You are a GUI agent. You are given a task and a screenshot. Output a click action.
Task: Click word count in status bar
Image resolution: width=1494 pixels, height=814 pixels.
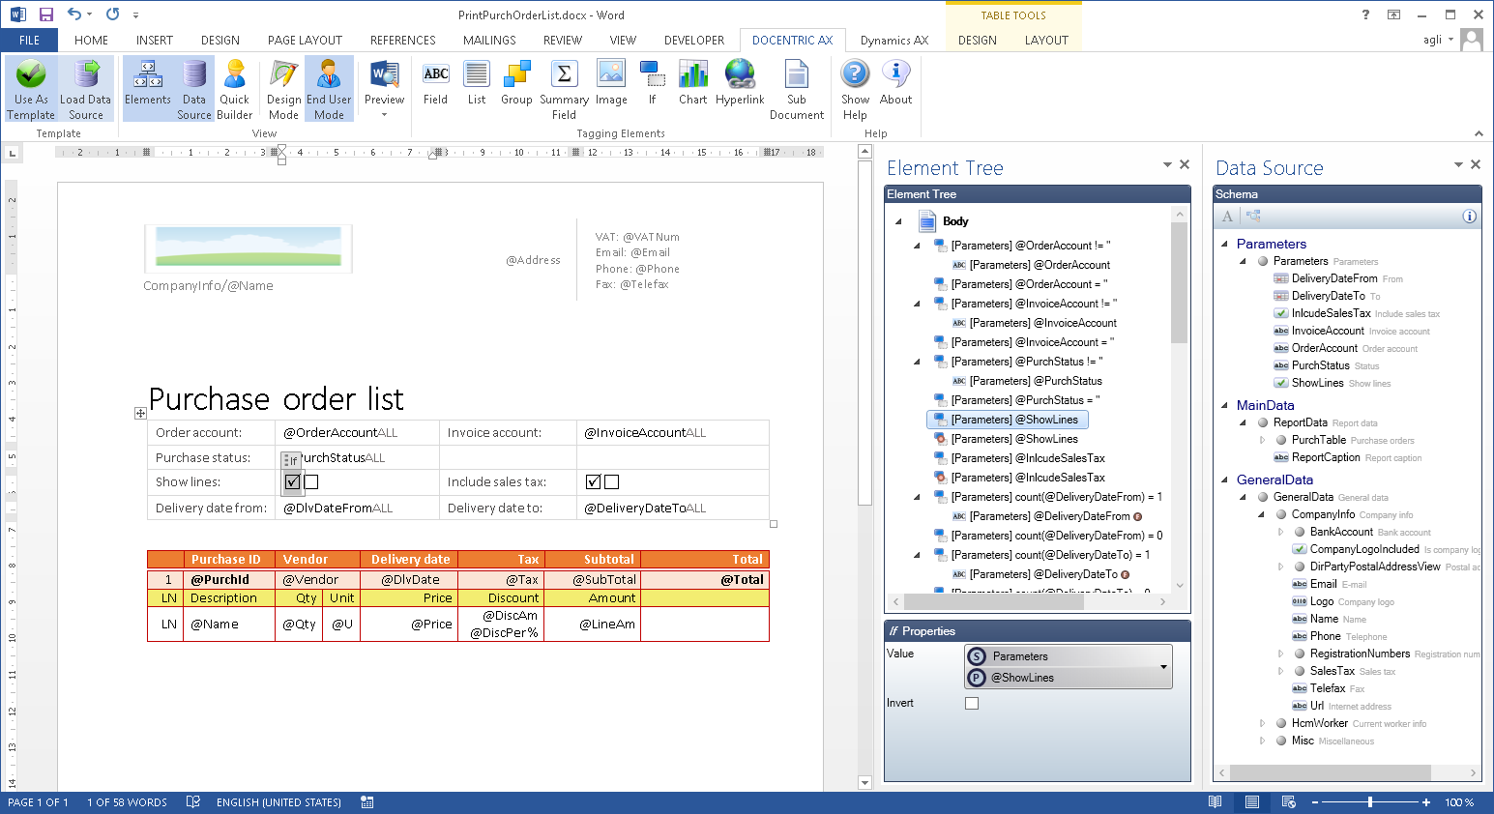127,802
